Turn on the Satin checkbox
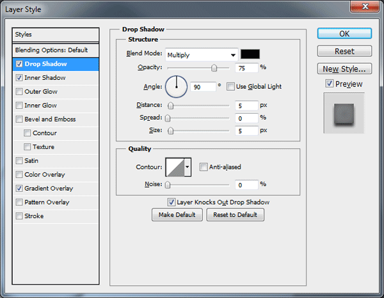 [x=19, y=161]
